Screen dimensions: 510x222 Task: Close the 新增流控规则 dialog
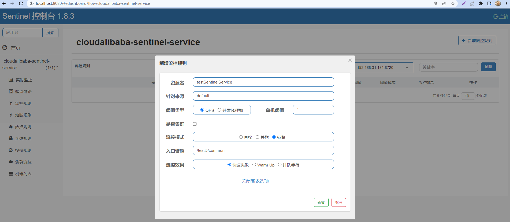pyautogui.click(x=350, y=60)
